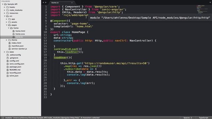Toggle the panel switcher icon in status bar

[3, 118]
